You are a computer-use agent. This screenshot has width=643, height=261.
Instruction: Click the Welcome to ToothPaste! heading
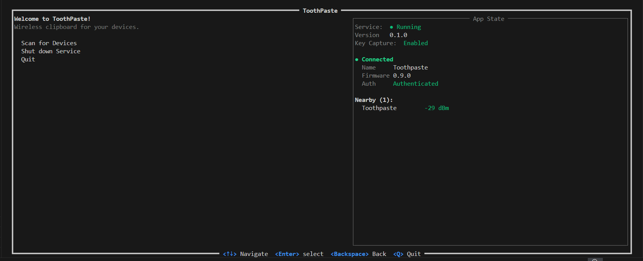point(52,19)
